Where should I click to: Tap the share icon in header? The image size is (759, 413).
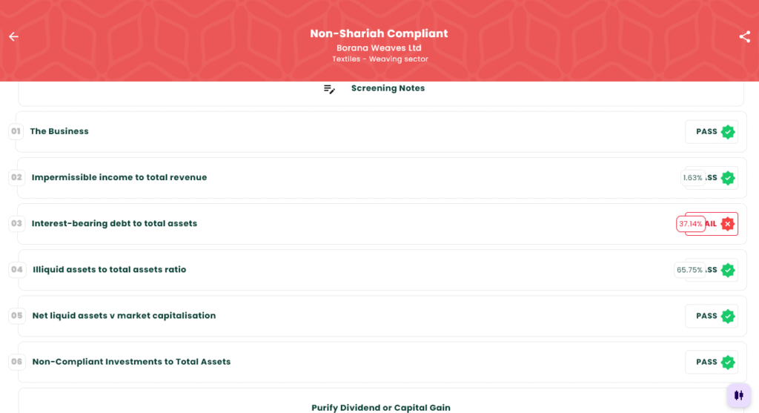point(744,37)
